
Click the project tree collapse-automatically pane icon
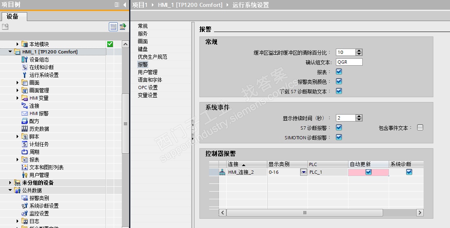pos(117,4)
